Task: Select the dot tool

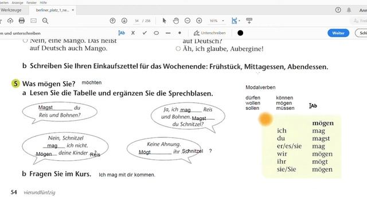Action: pos(179,33)
